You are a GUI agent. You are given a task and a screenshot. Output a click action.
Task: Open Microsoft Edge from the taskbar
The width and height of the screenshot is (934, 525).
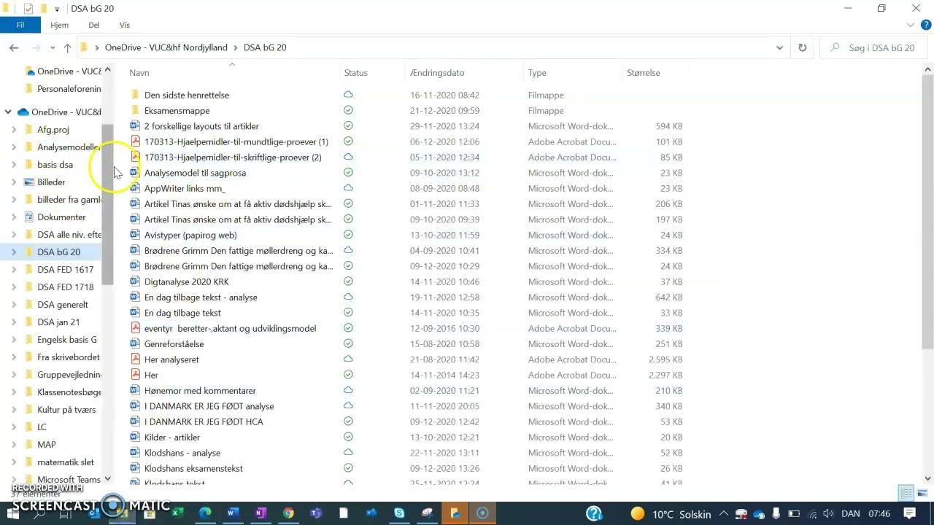(205, 513)
